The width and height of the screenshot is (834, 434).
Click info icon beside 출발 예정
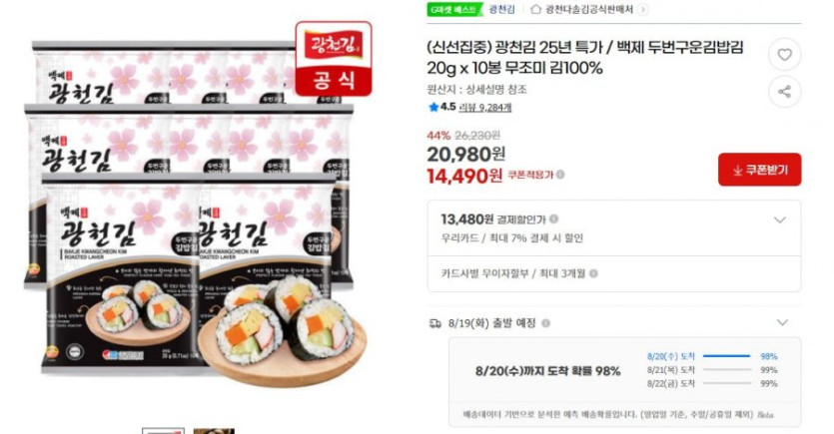pyautogui.click(x=545, y=323)
